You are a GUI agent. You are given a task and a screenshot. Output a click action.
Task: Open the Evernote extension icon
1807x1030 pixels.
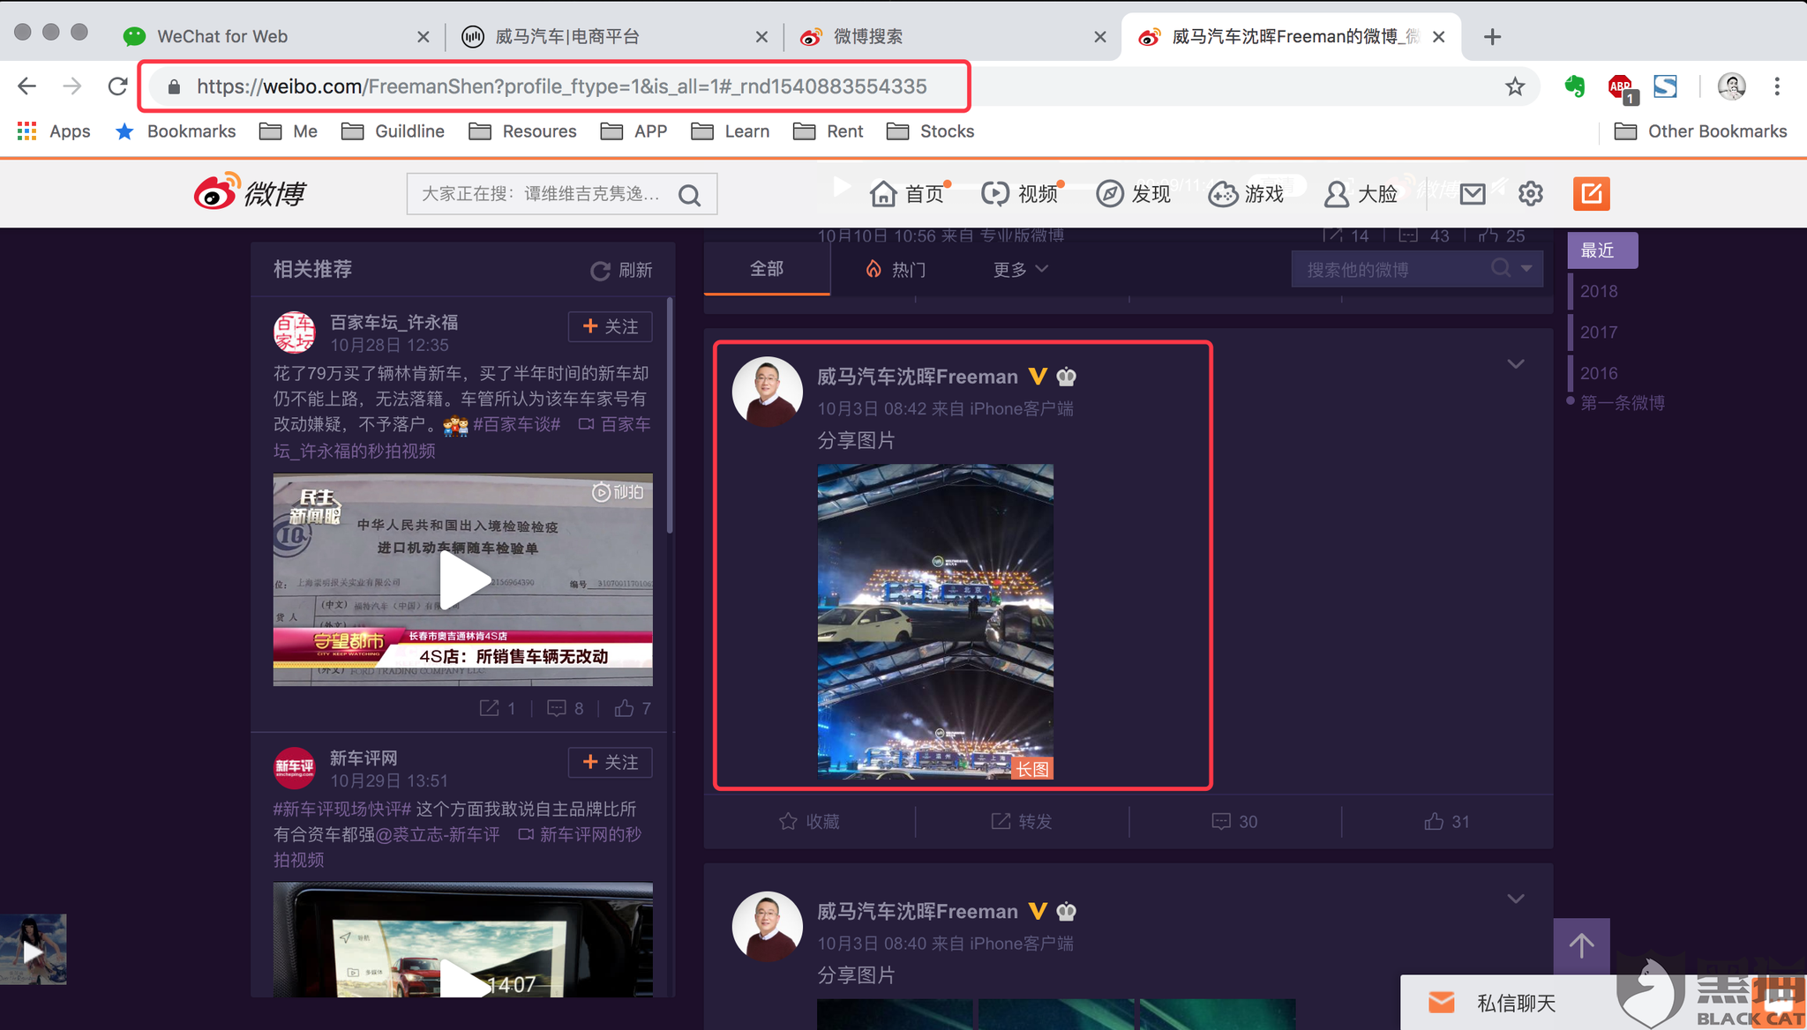[x=1575, y=86]
